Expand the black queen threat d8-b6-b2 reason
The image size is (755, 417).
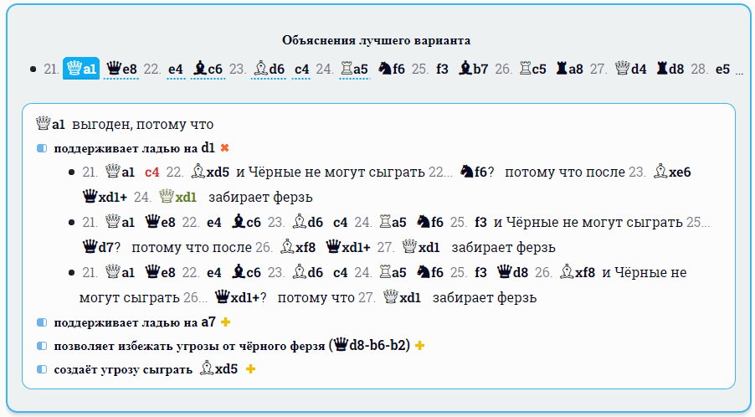pyautogui.click(x=419, y=346)
